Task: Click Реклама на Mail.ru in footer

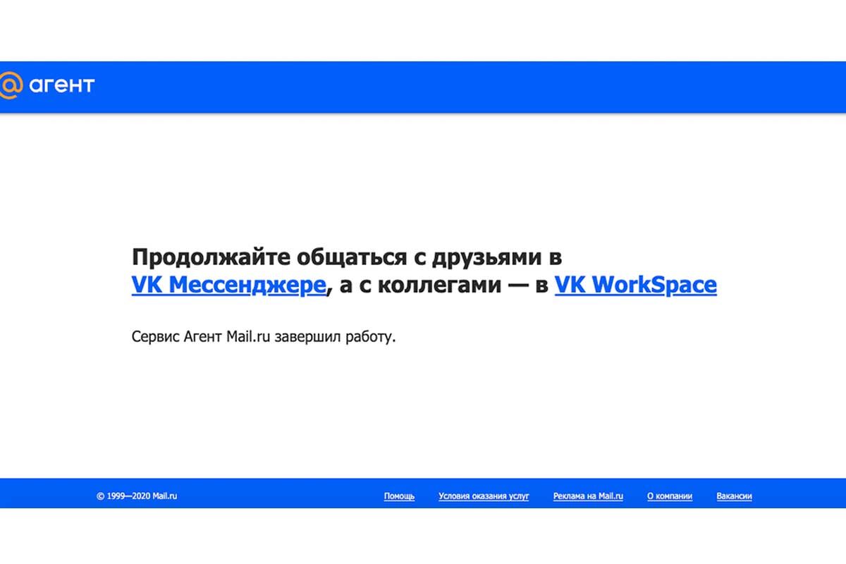Action: [588, 496]
